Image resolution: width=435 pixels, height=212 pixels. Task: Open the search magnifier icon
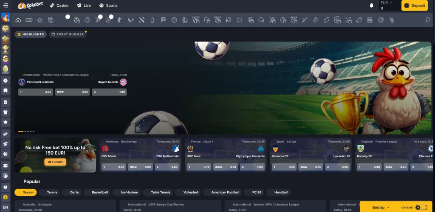click(427, 20)
